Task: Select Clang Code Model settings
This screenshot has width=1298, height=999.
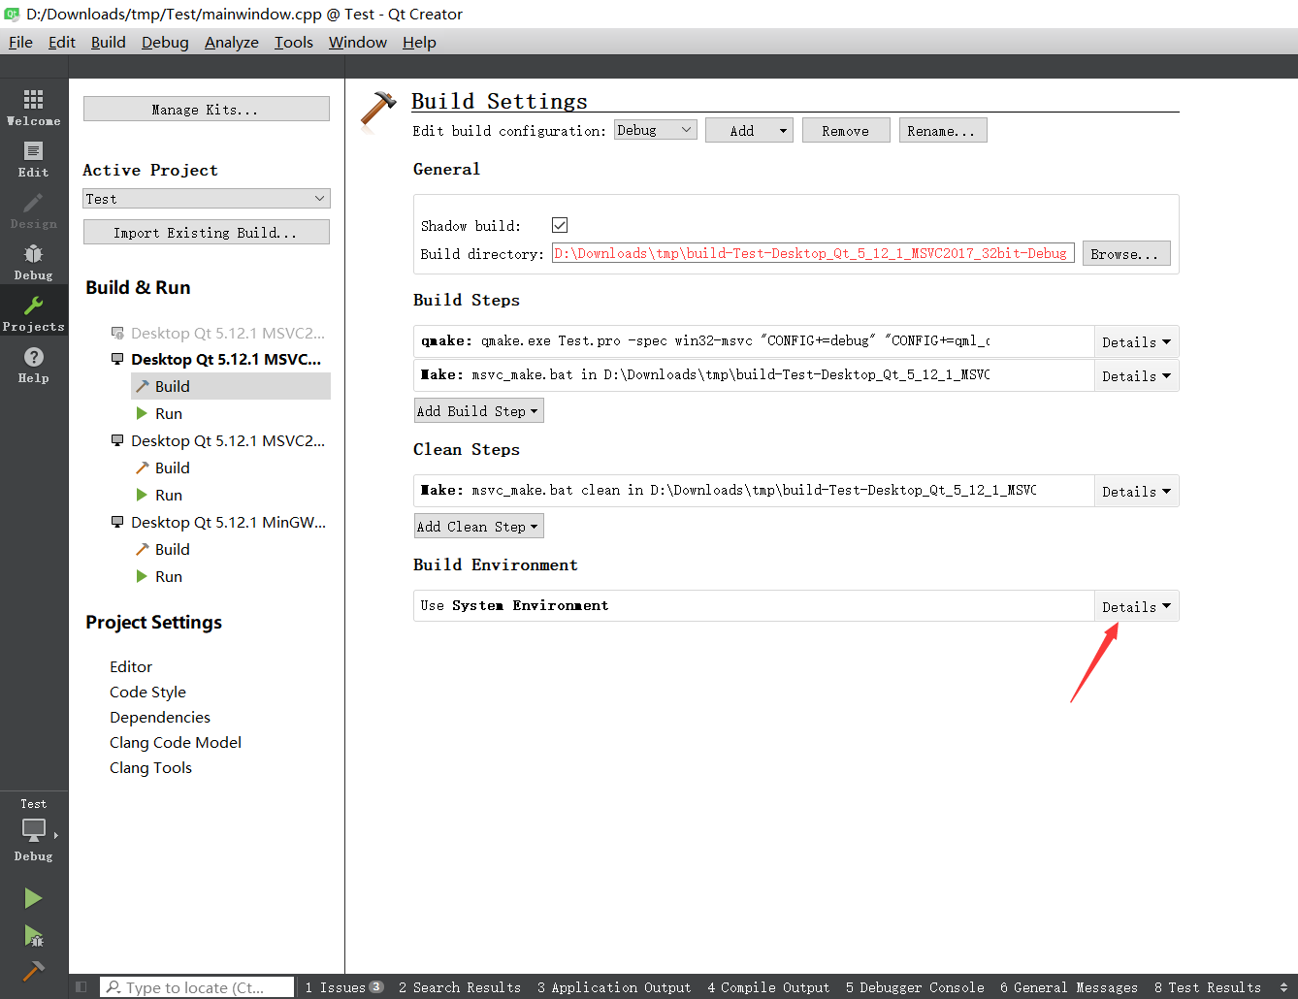Action: (176, 742)
